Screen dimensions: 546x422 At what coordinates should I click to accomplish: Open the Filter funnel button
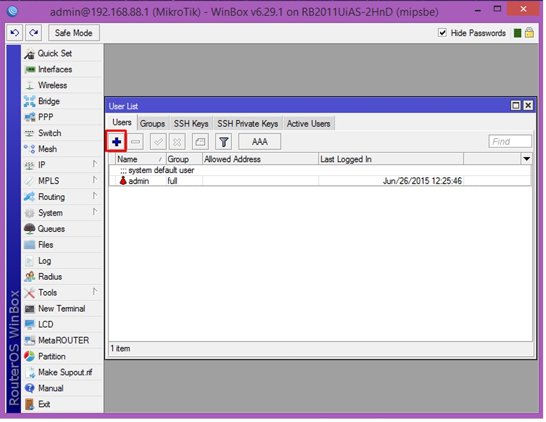(x=224, y=142)
